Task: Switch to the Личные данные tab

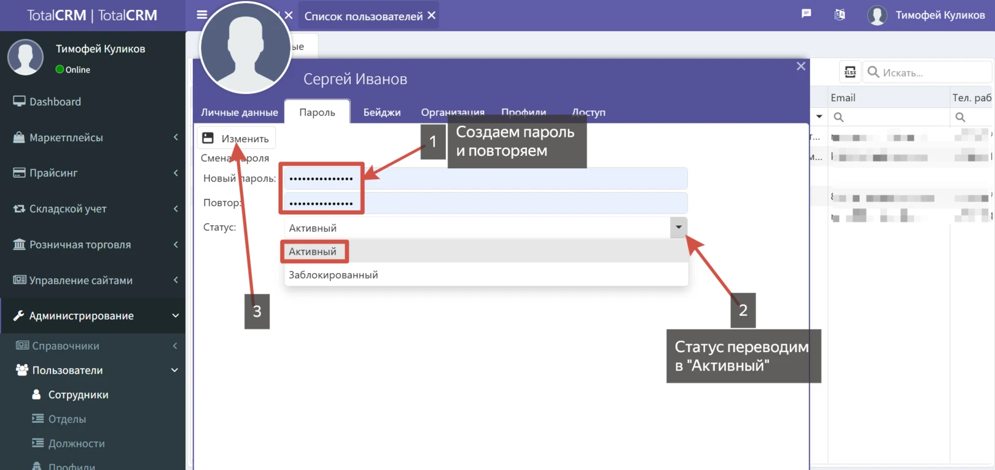Action: coord(239,112)
